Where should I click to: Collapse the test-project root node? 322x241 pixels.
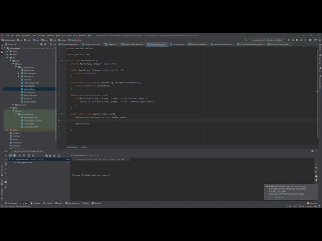5,48
